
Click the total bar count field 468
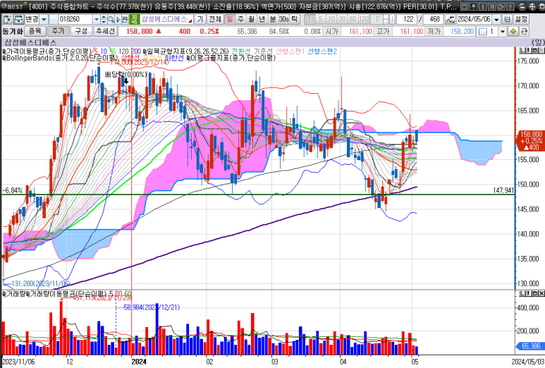coord(433,19)
